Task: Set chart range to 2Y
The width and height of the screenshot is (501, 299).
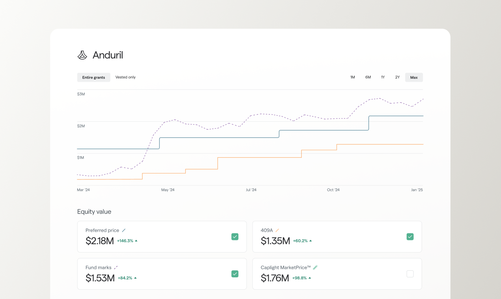Action: coord(397,78)
